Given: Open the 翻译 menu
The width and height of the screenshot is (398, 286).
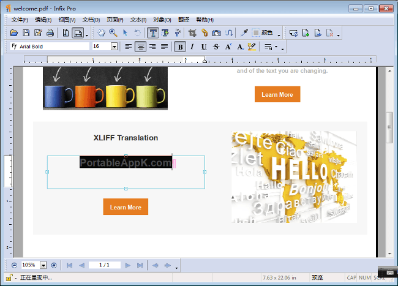Looking at the screenshot, I should point(184,20).
